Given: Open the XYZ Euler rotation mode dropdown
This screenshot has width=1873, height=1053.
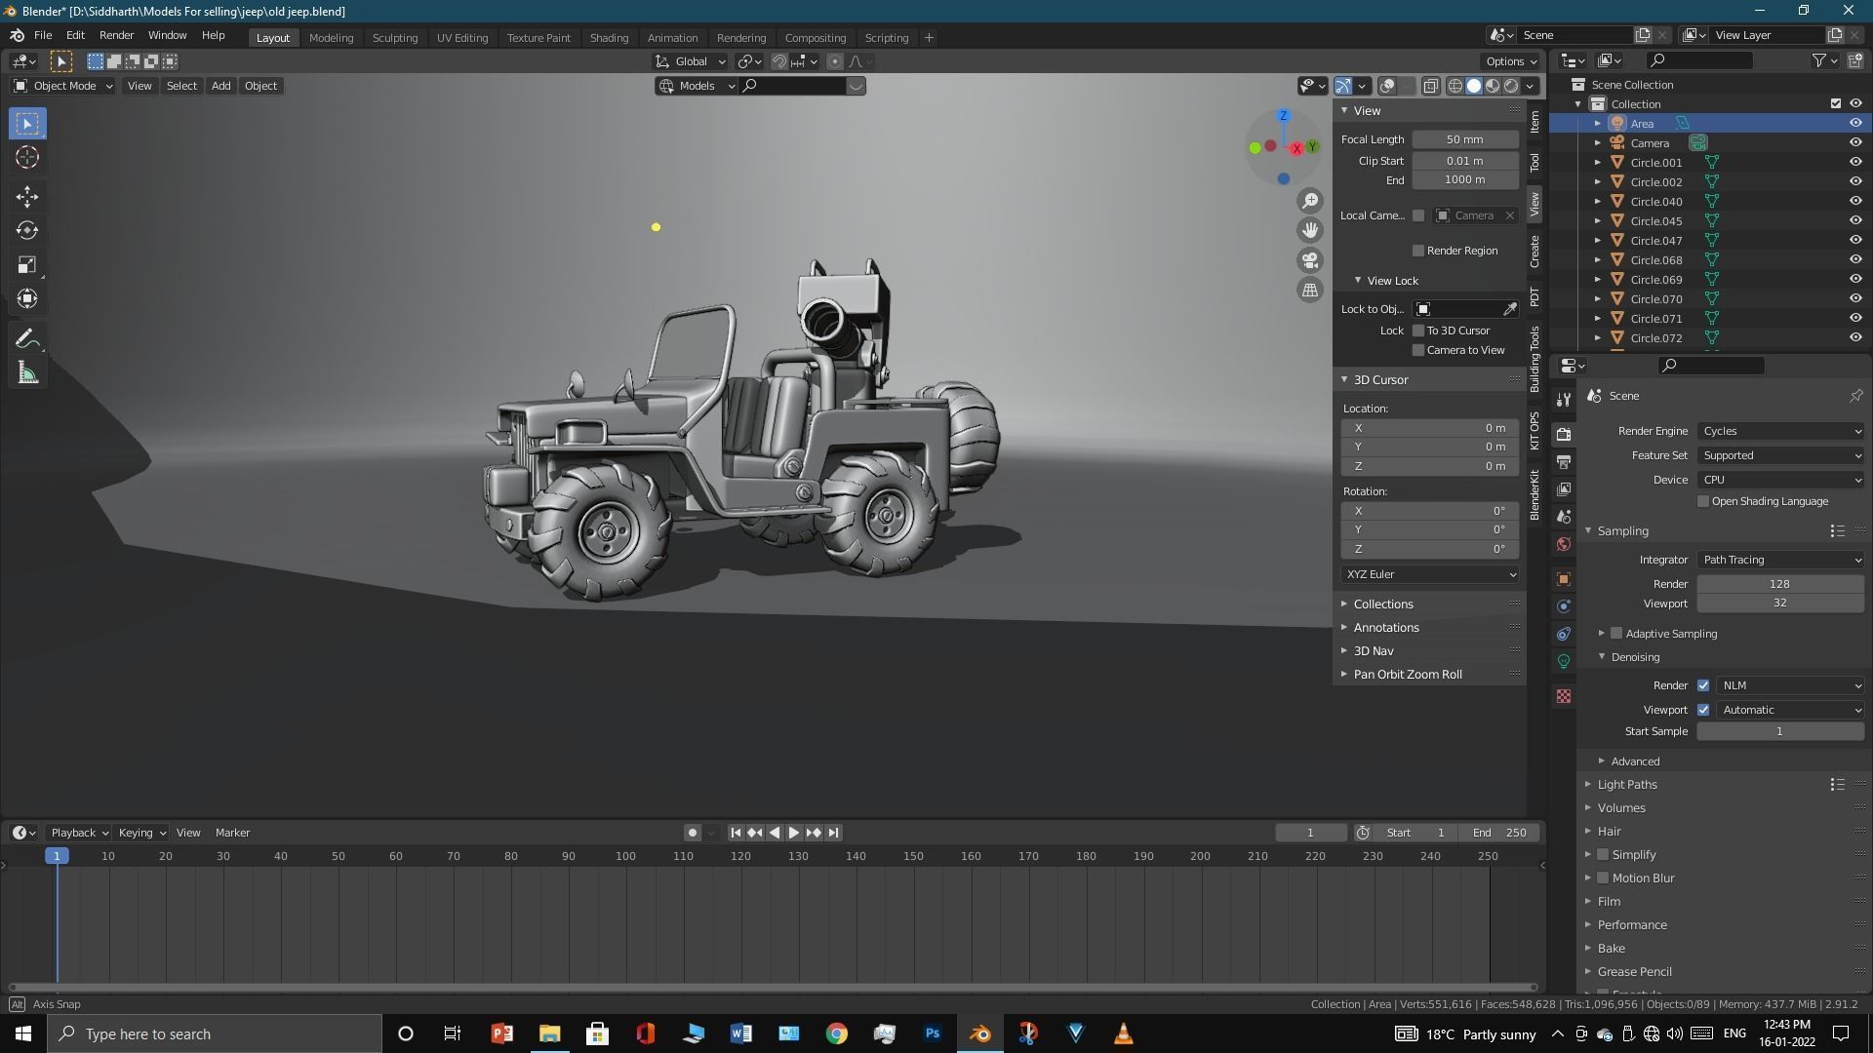Looking at the screenshot, I should (x=1430, y=574).
